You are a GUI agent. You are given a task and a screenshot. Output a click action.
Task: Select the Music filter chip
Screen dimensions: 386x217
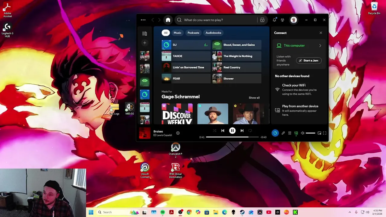(x=177, y=33)
